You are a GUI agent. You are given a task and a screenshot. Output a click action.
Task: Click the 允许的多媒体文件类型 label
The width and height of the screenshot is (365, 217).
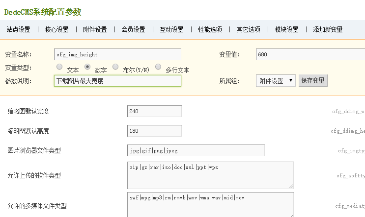pos(37,206)
